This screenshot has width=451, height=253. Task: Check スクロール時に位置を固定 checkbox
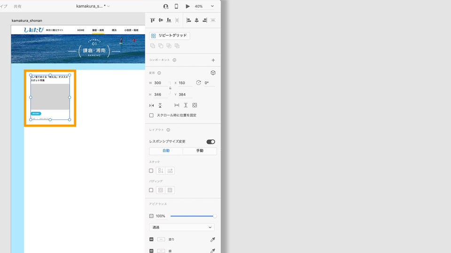(x=151, y=115)
